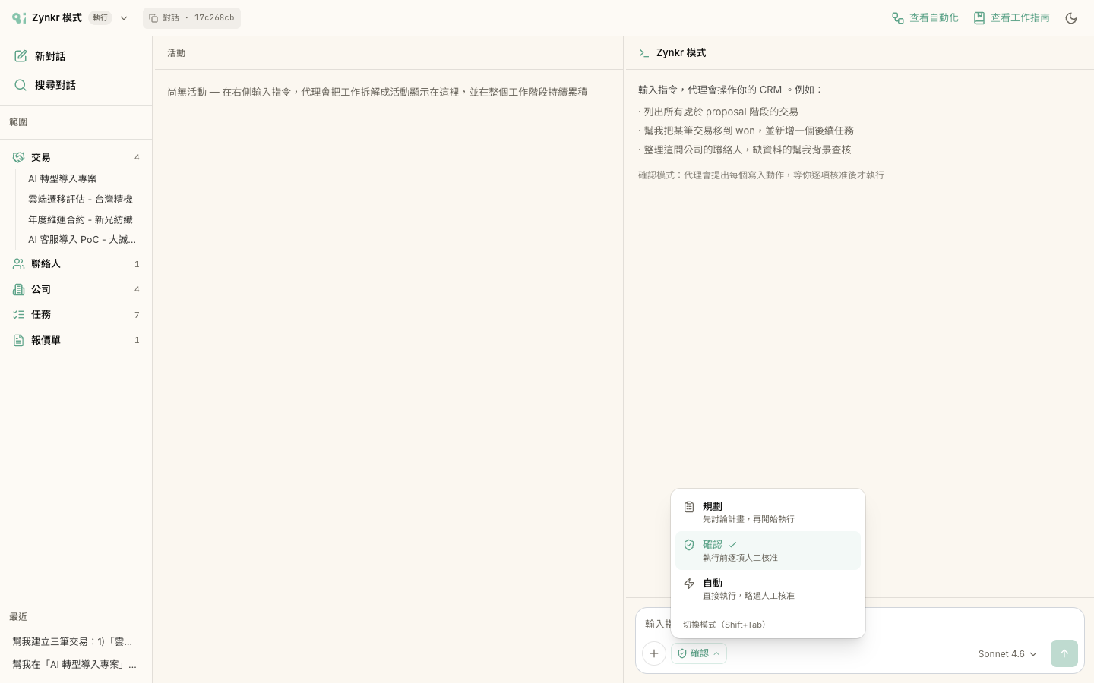Start a 新對話
1094x683 pixels.
tap(76, 56)
